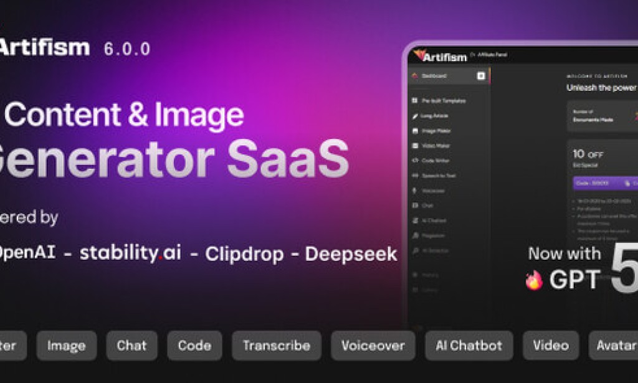Click the Generator SaaS headline

[x=174, y=159]
